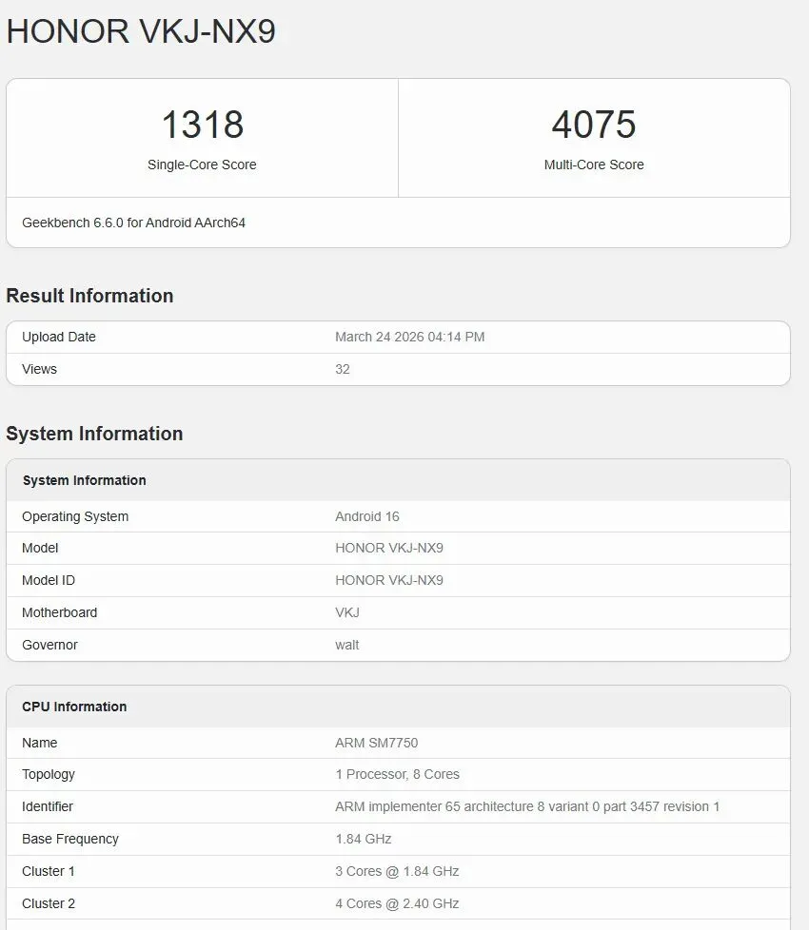Image resolution: width=809 pixels, height=930 pixels.
Task: Click the Identifier label
Action: [x=48, y=806]
